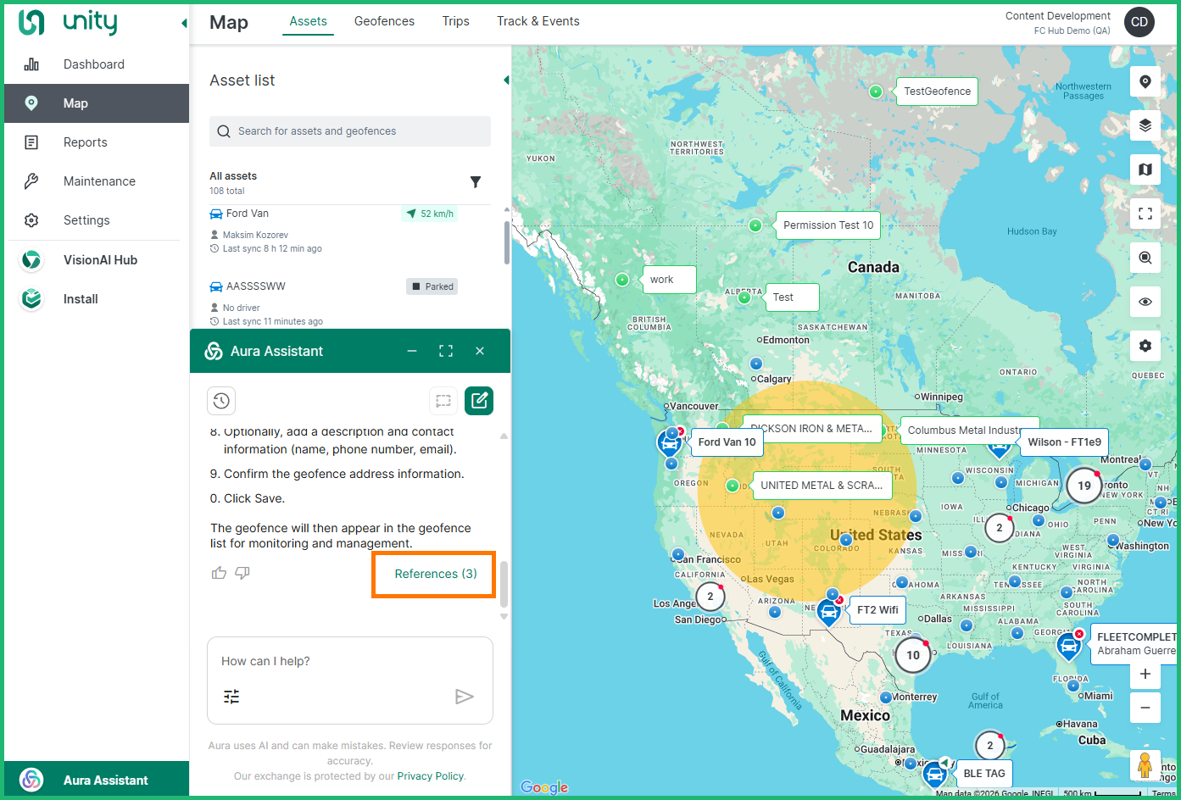Toggle map visibility eye icon
This screenshot has width=1181, height=800.
[x=1145, y=302]
